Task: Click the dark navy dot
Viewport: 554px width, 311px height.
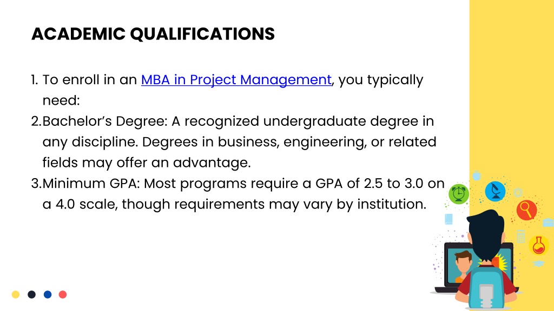Action: [31, 294]
